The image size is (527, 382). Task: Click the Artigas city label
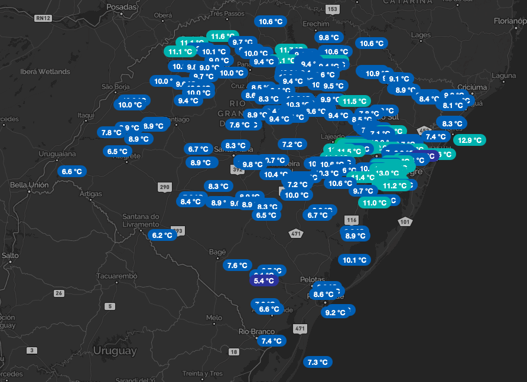91,194
